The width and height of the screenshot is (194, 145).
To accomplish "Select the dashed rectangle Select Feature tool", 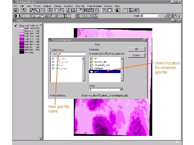I will tap(29, 16).
